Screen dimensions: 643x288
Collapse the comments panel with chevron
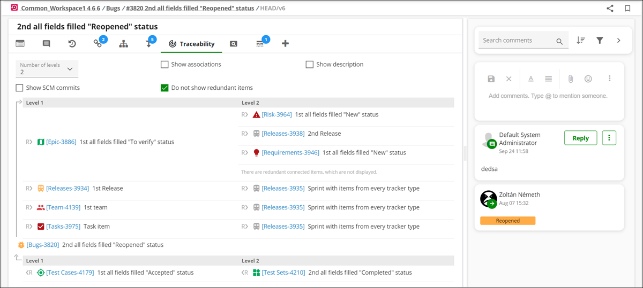tap(618, 40)
